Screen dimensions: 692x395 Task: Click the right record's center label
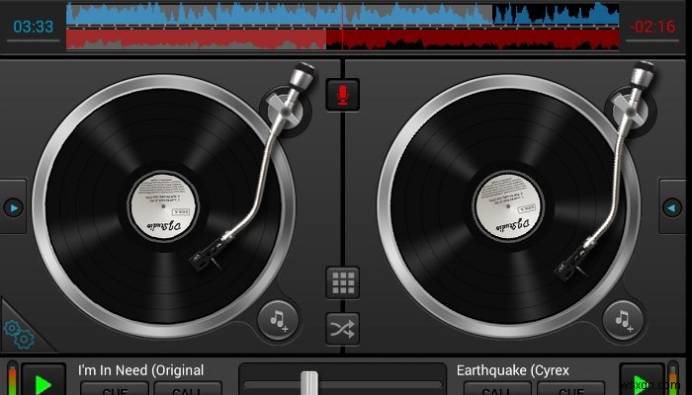(508, 206)
